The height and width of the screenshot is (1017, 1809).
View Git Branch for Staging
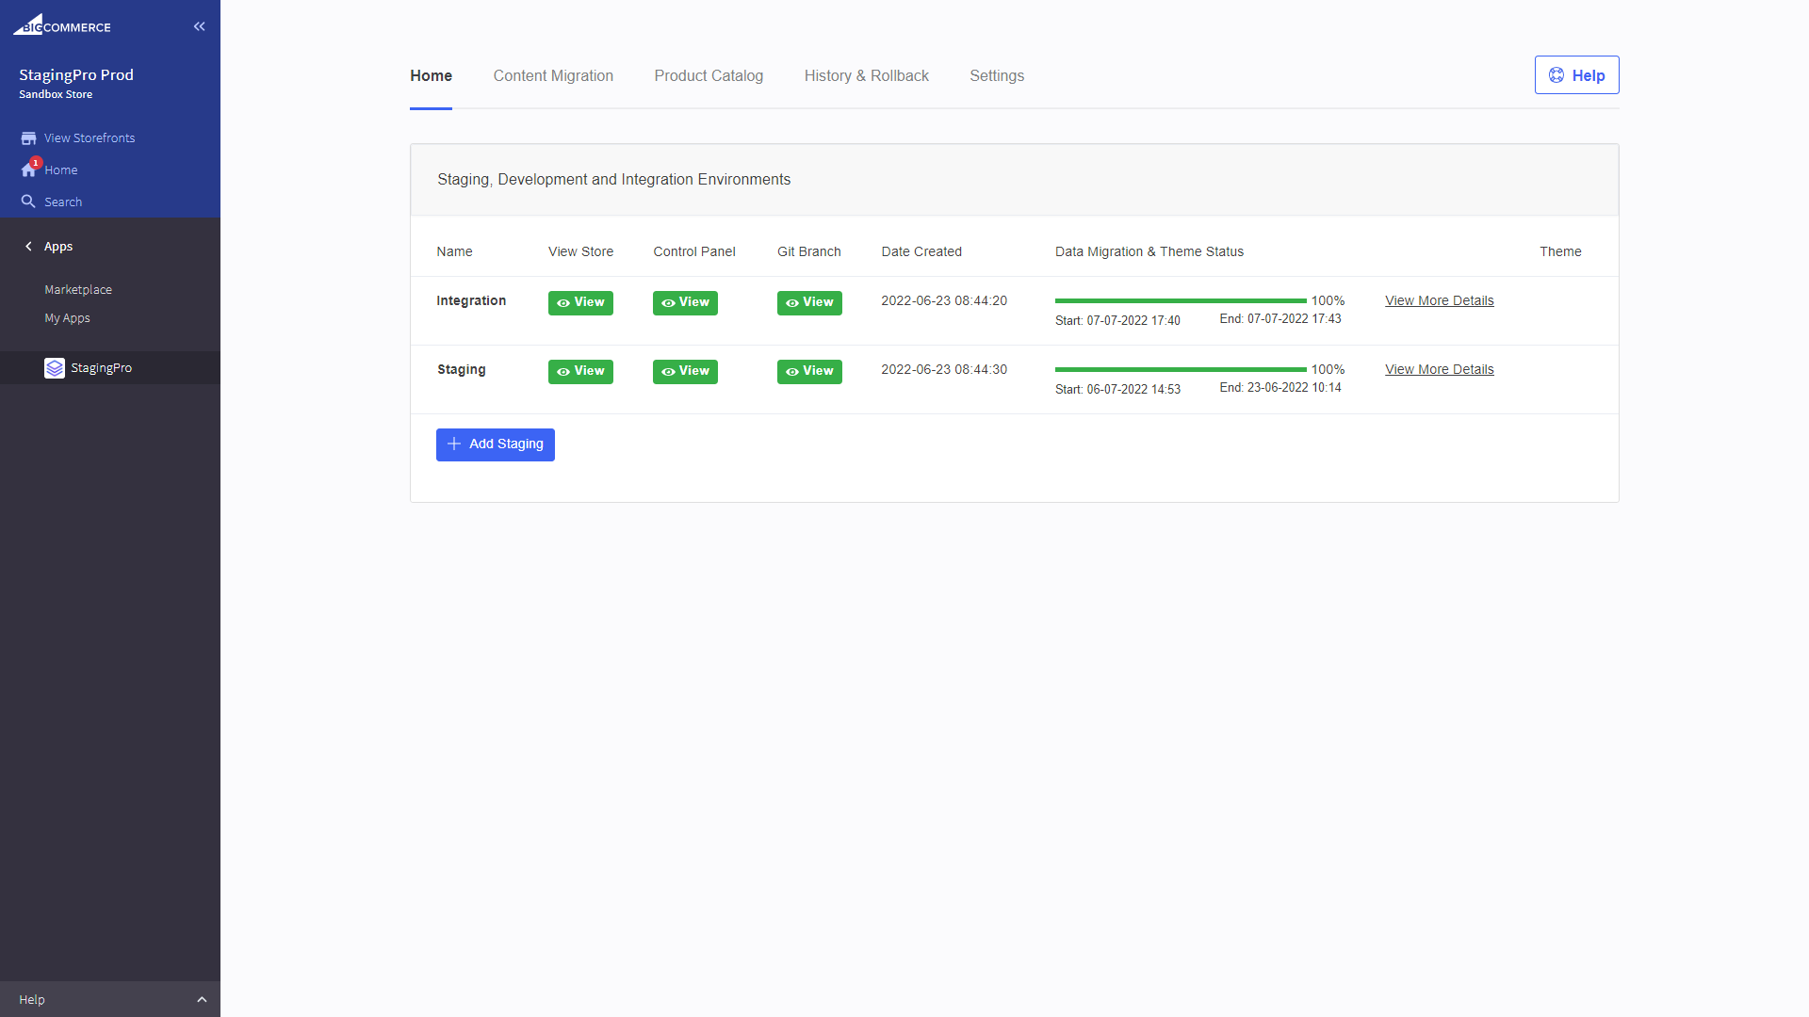click(809, 372)
